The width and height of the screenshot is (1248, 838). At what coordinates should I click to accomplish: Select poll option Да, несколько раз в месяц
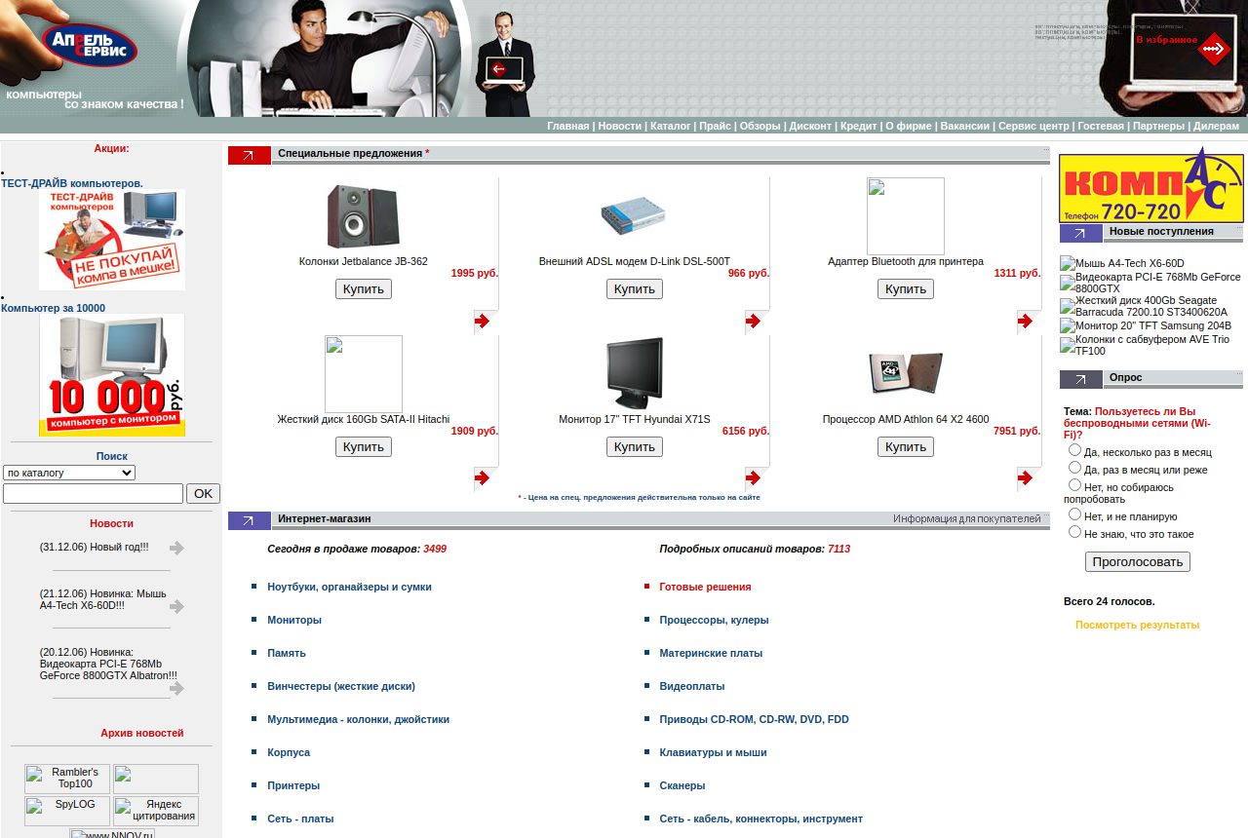pyautogui.click(x=1074, y=450)
